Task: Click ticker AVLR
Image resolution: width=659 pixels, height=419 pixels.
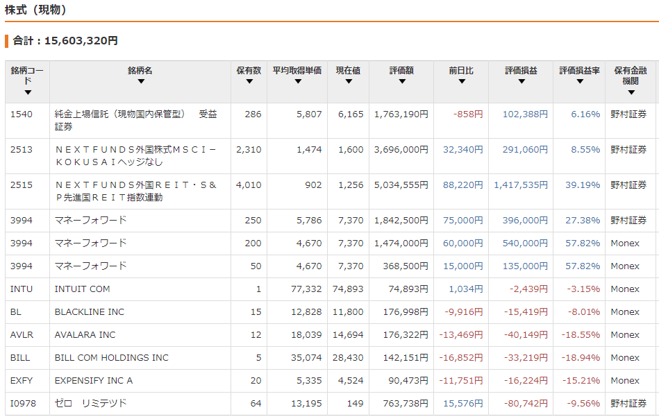Action: (22, 335)
